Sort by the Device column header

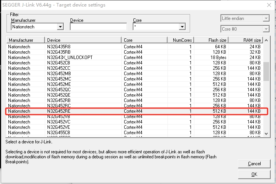click(x=83, y=40)
